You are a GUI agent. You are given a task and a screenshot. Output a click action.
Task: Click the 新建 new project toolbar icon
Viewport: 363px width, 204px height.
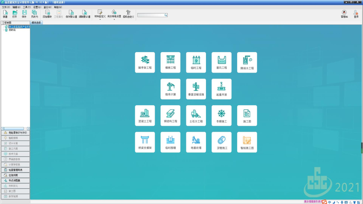point(5,14)
